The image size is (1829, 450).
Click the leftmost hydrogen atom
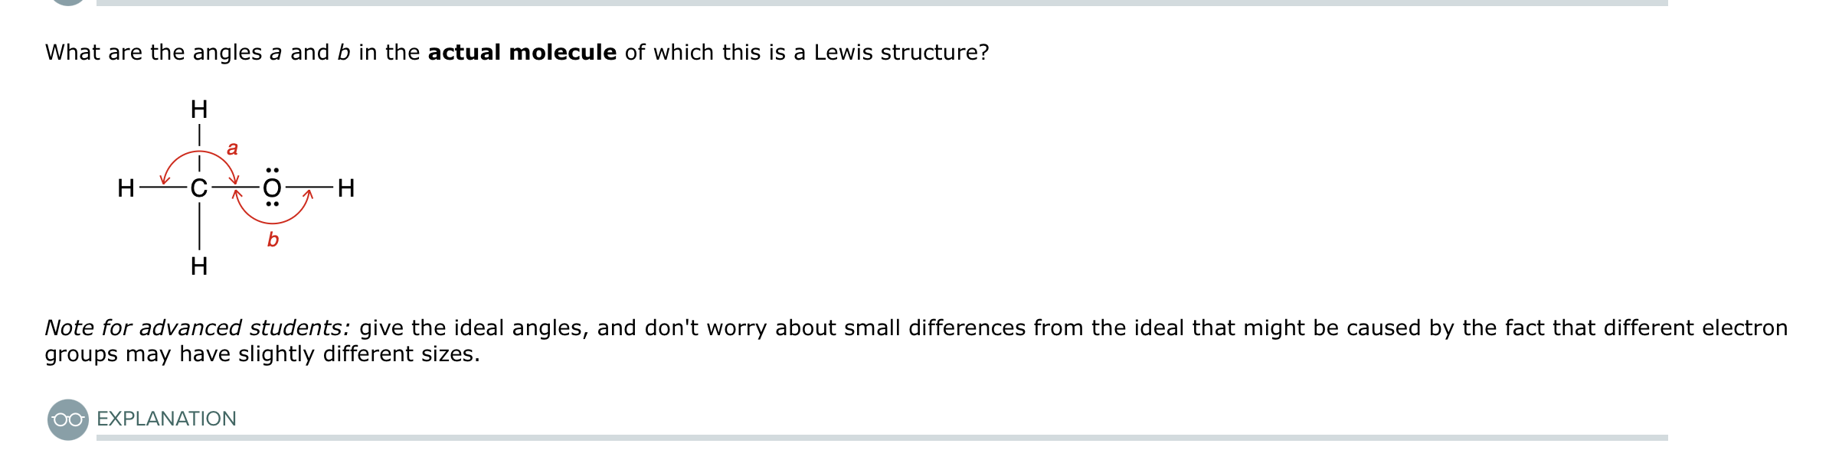click(126, 187)
